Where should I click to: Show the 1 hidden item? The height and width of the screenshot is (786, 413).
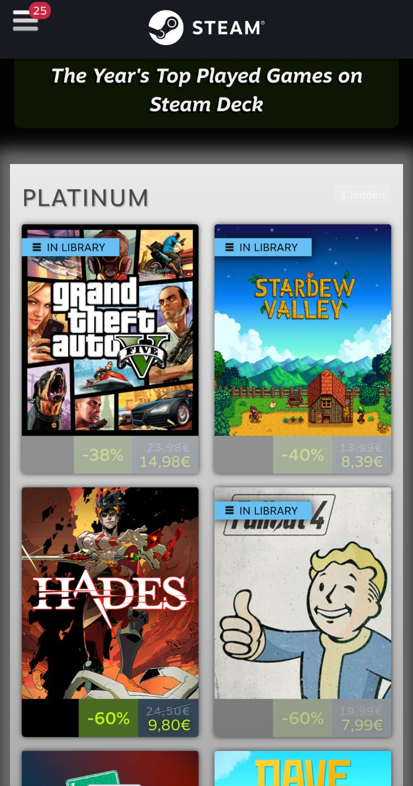click(x=363, y=195)
